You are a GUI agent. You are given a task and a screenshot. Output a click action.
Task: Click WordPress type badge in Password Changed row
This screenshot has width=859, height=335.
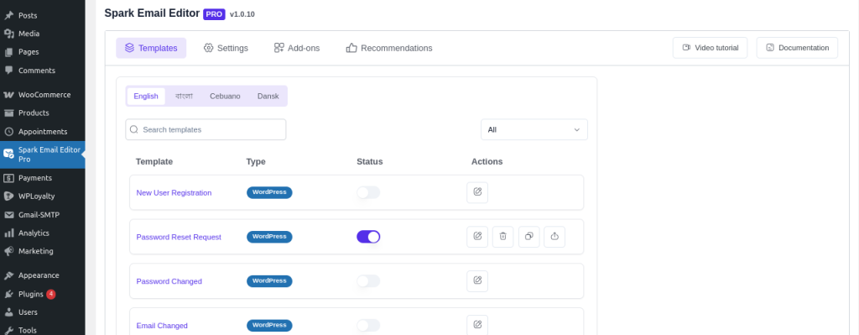pyautogui.click(x=269, y=280)
